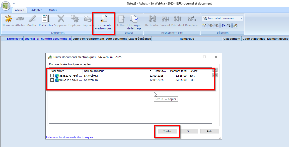
Task: Open the quick access toolbar dropdown arrow
Action: click(x=14, y=4)
